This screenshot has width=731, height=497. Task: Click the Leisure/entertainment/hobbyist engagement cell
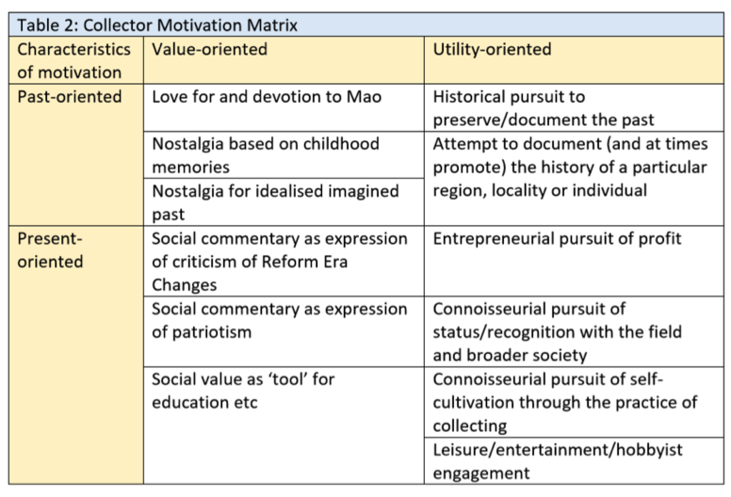tap(574, 460)
